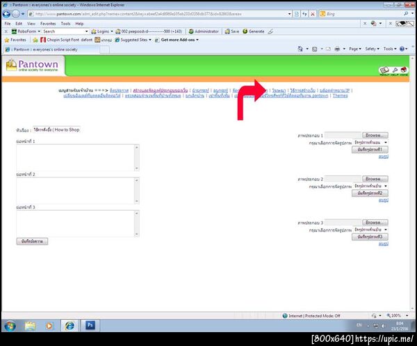This screenshot has height=346, width=417.
Task: Open the View menu
Action: pyautogui.click(x=31, y=24)
